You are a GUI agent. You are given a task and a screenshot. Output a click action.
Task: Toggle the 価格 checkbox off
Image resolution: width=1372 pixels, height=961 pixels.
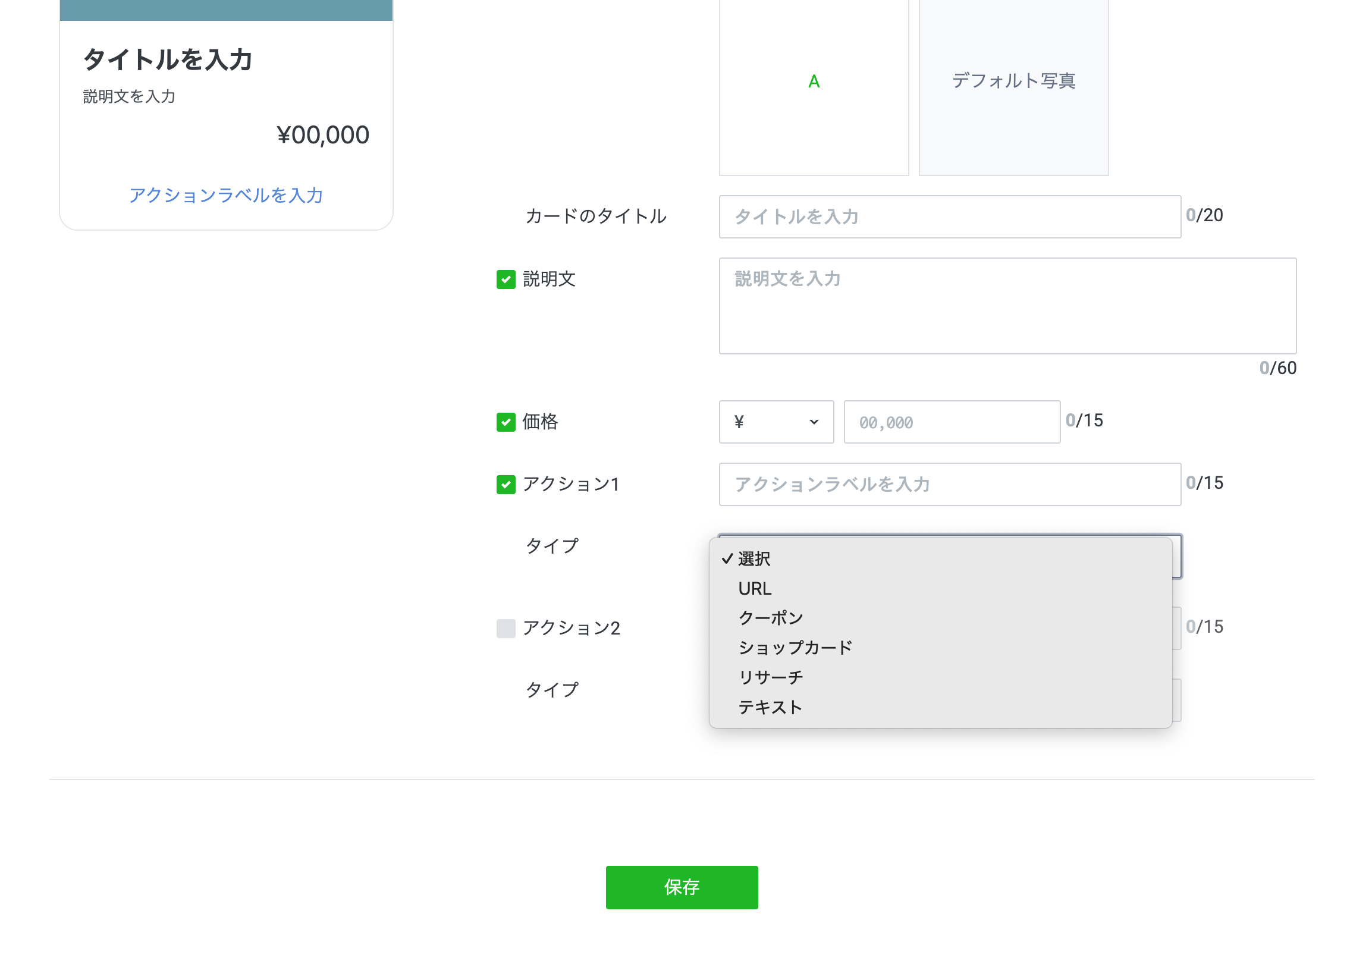[x=506, y=422]
